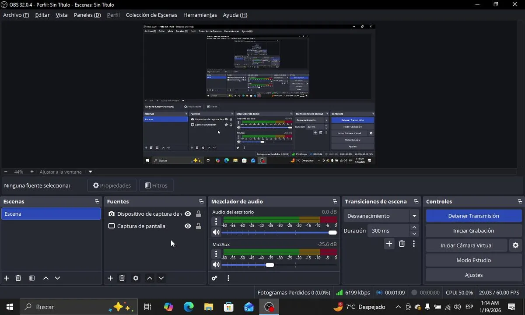Image resolution: width=525 pixels, height=315 pixels.
Task: Delete the current scene transition
Action: pyautogui.click(x=402, y=244)
